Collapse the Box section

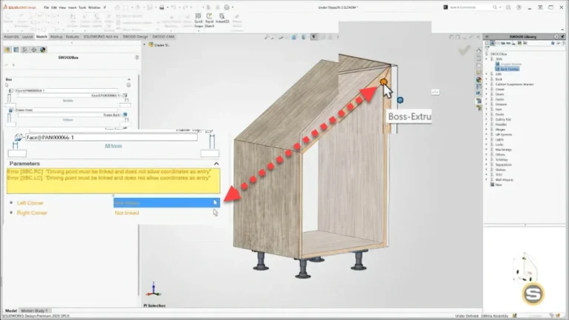pos(129,79)
